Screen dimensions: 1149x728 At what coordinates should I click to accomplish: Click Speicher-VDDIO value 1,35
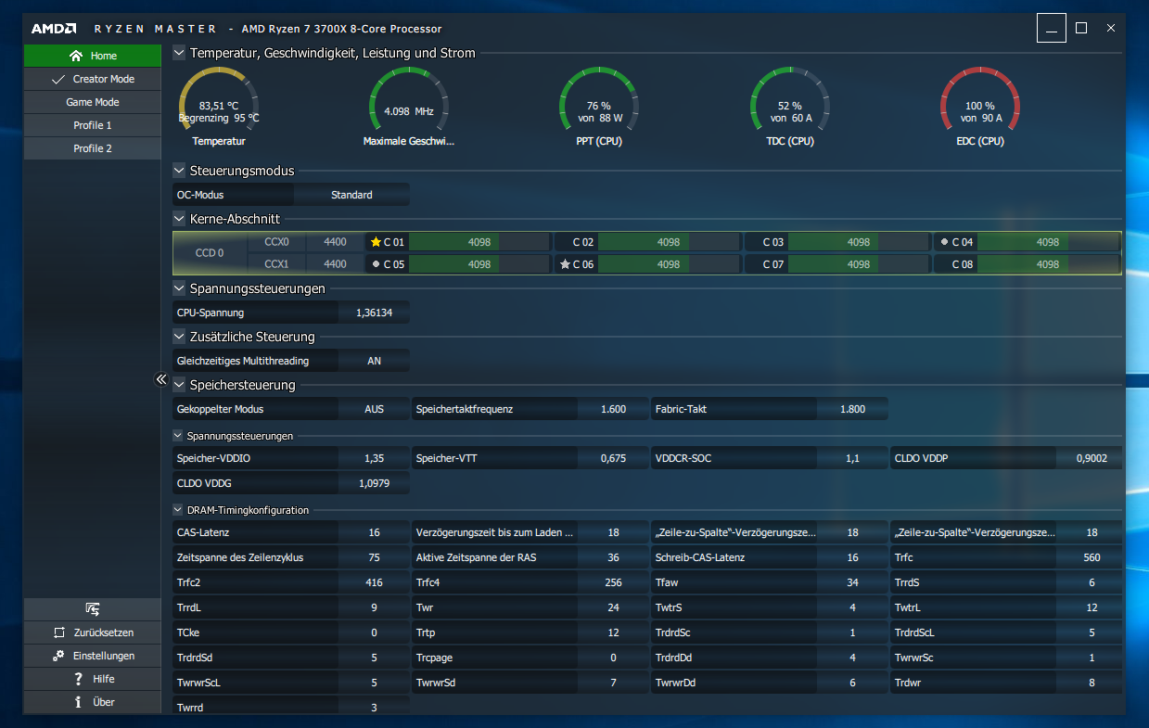tap(374, 458)
